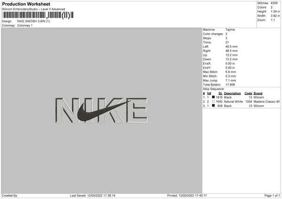Click stitch count '1642' in stop row 2

coord(219,102)
